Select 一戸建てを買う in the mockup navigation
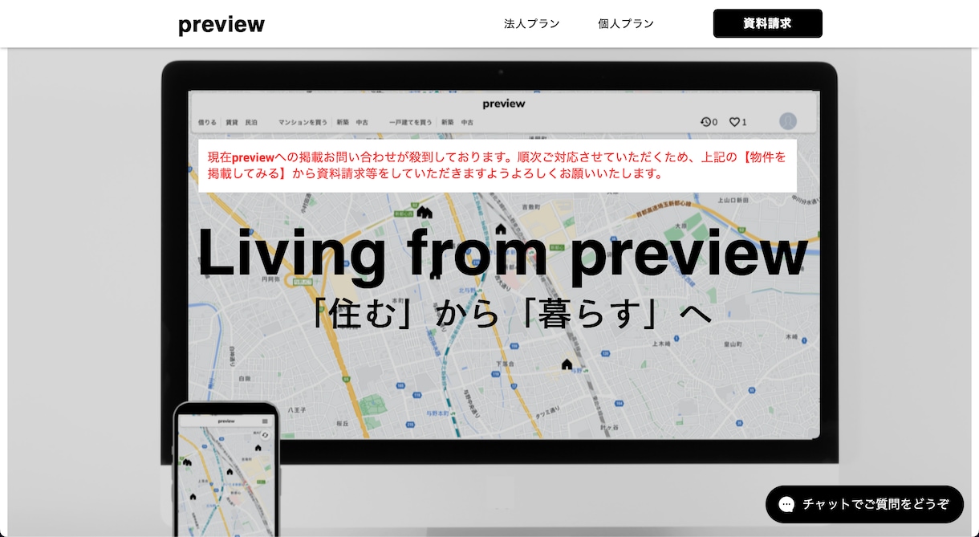979x537 pixels. 410,123
